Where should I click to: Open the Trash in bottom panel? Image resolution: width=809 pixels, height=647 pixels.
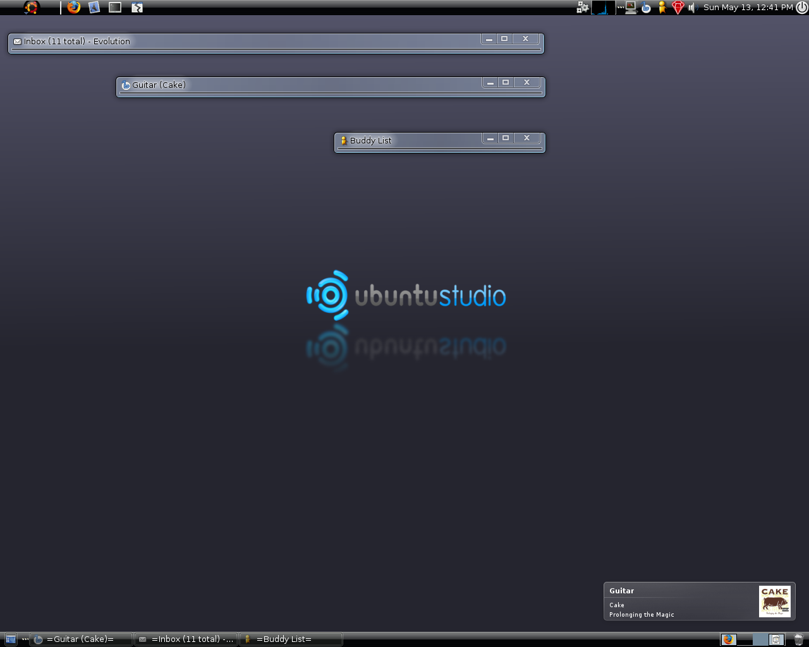(x=799, y=639)
